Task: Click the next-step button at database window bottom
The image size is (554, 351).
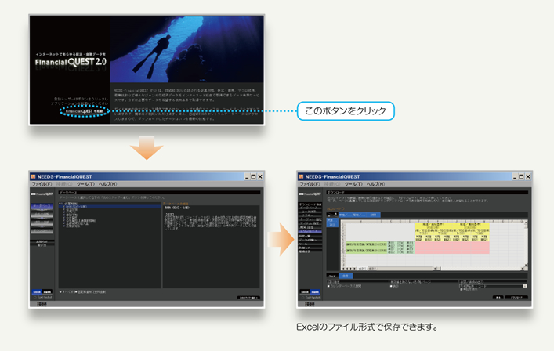Action: [248, 297]
